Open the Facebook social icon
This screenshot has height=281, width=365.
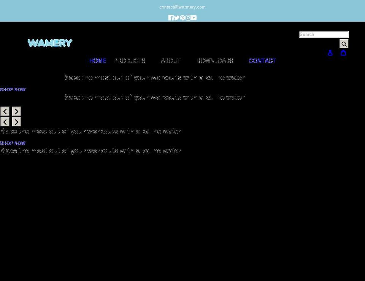pos(171,18)
